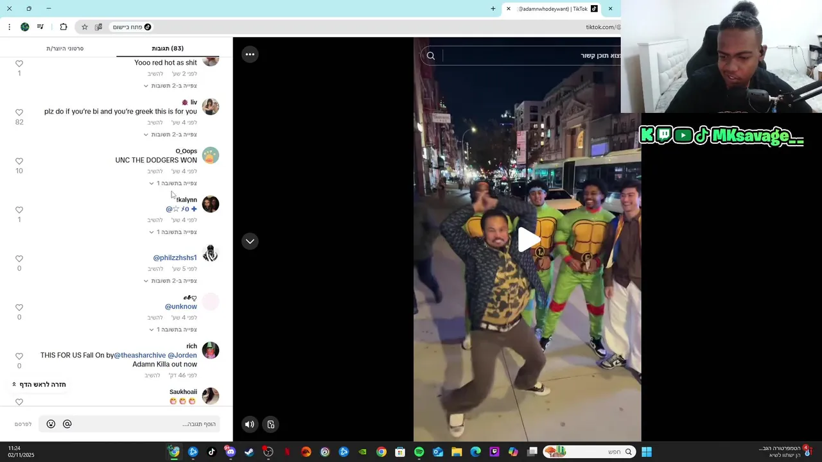Open the Nvidia app from the taskbar

coord(362,452)
